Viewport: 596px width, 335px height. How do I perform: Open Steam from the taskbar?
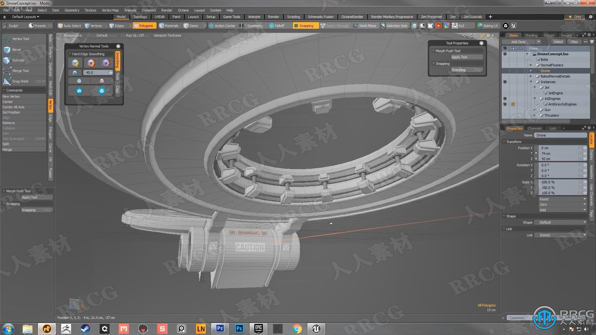click(85, 328)
